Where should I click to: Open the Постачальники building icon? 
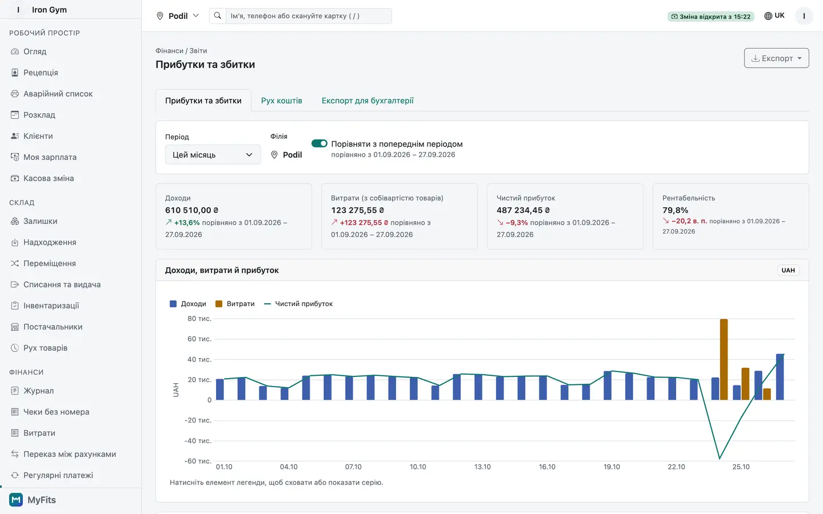[x=15, y=327]
